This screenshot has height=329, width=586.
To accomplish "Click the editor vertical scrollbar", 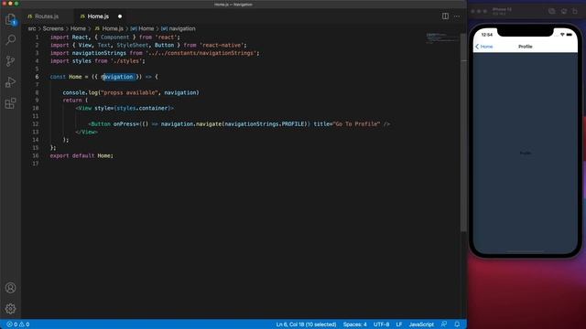I will point(463,133).
